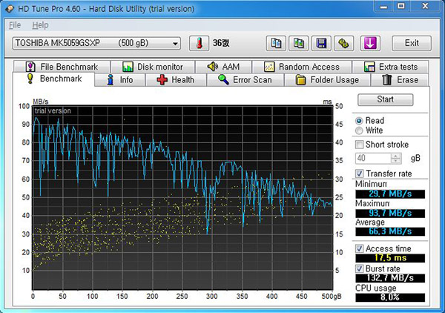Copy screenshot to clipboard icon

click(299, 44)
